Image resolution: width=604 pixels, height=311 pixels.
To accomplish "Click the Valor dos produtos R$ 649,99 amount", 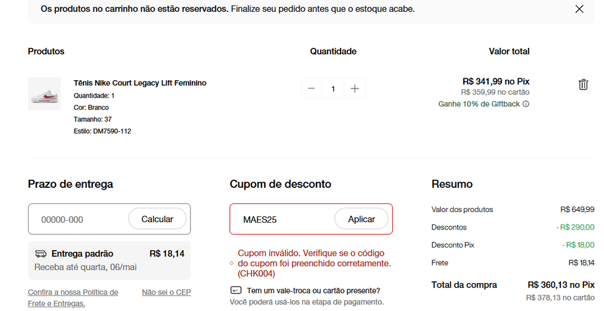I will [x=577, y=210].
